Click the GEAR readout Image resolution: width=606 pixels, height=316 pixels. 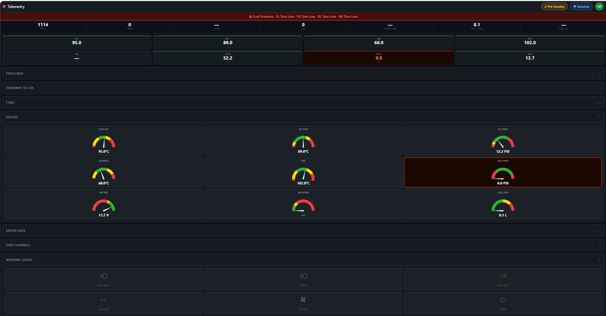217,26
